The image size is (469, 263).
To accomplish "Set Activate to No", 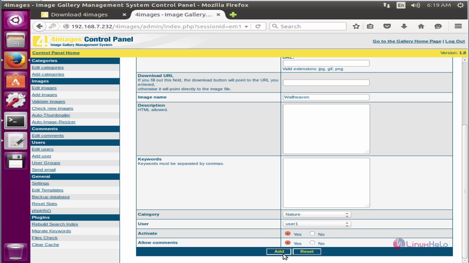I will [x=313, y=233].
